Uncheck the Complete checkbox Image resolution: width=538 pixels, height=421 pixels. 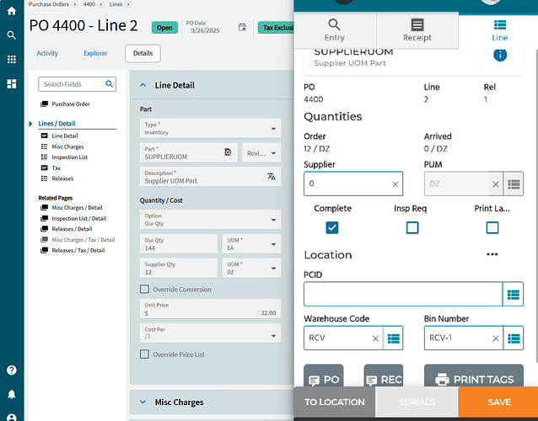pos(332,227)
